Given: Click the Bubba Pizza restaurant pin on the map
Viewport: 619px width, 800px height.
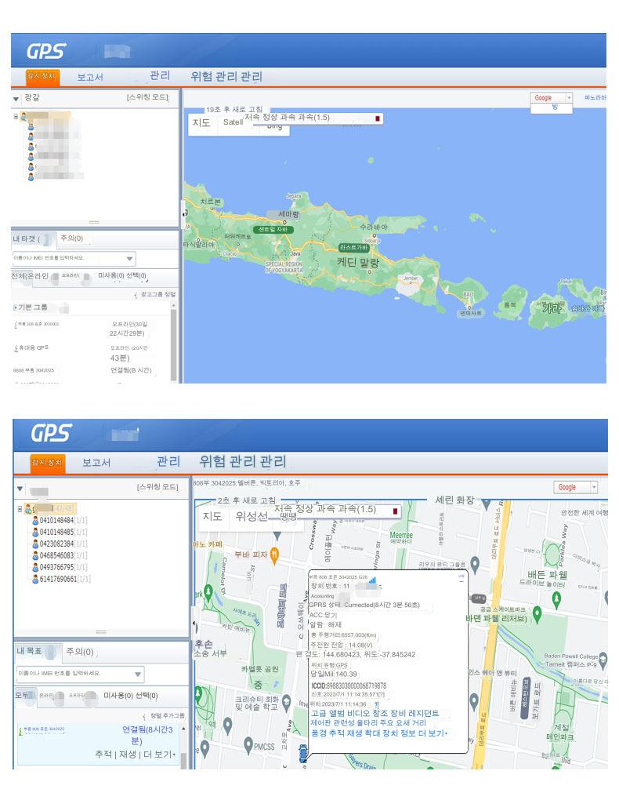Looking at the screenshot, I should (274, 555).
